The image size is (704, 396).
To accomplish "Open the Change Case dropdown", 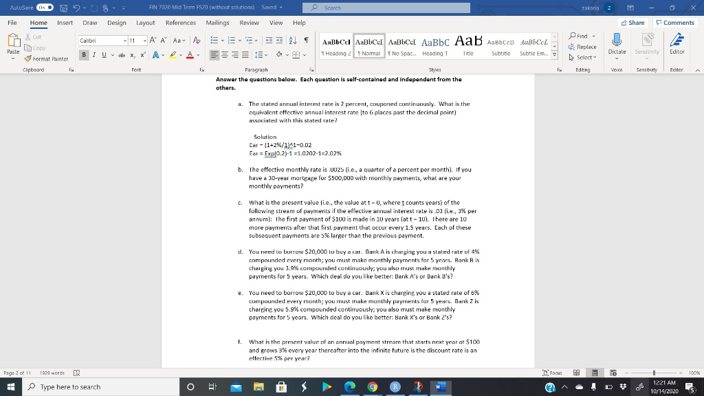I will click(x=179, y=41).
